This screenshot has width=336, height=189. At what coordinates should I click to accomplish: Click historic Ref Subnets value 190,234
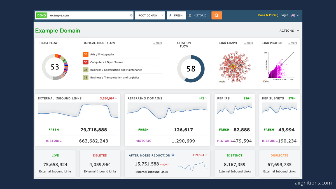(287, 141)
